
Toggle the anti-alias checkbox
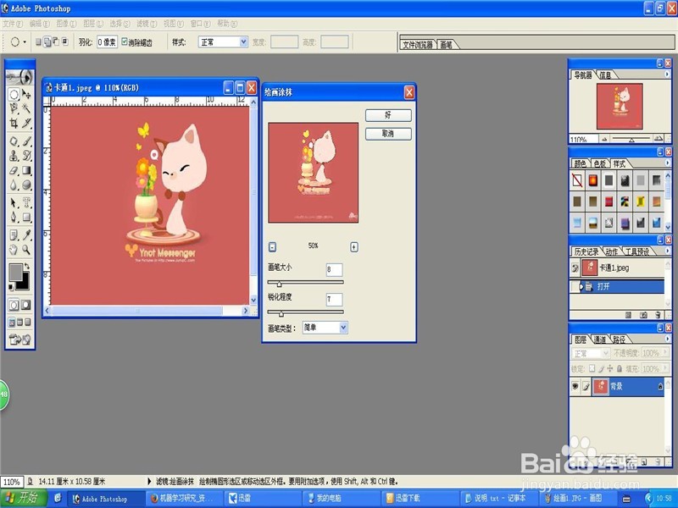coord(125,41)
